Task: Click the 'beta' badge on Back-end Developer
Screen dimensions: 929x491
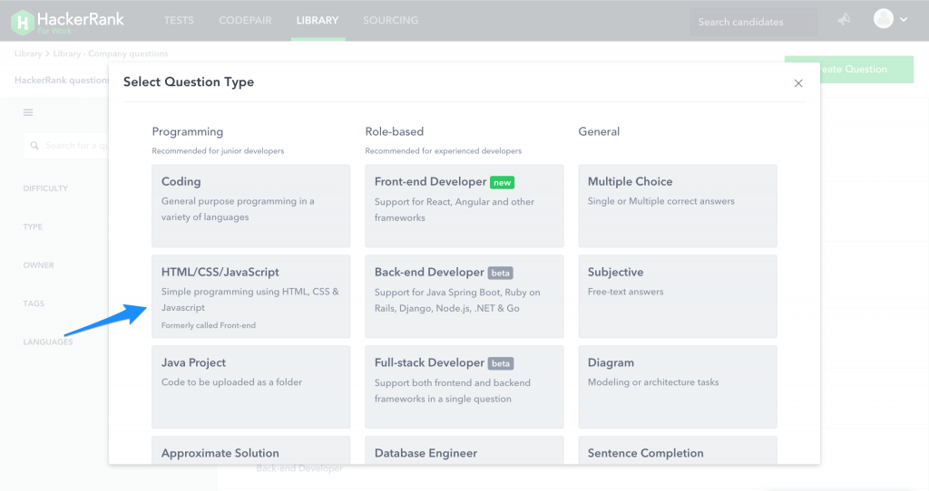Action: (x=501, y=273)
